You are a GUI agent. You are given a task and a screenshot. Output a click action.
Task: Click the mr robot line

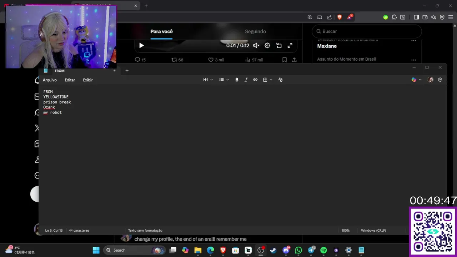point(52,112)
